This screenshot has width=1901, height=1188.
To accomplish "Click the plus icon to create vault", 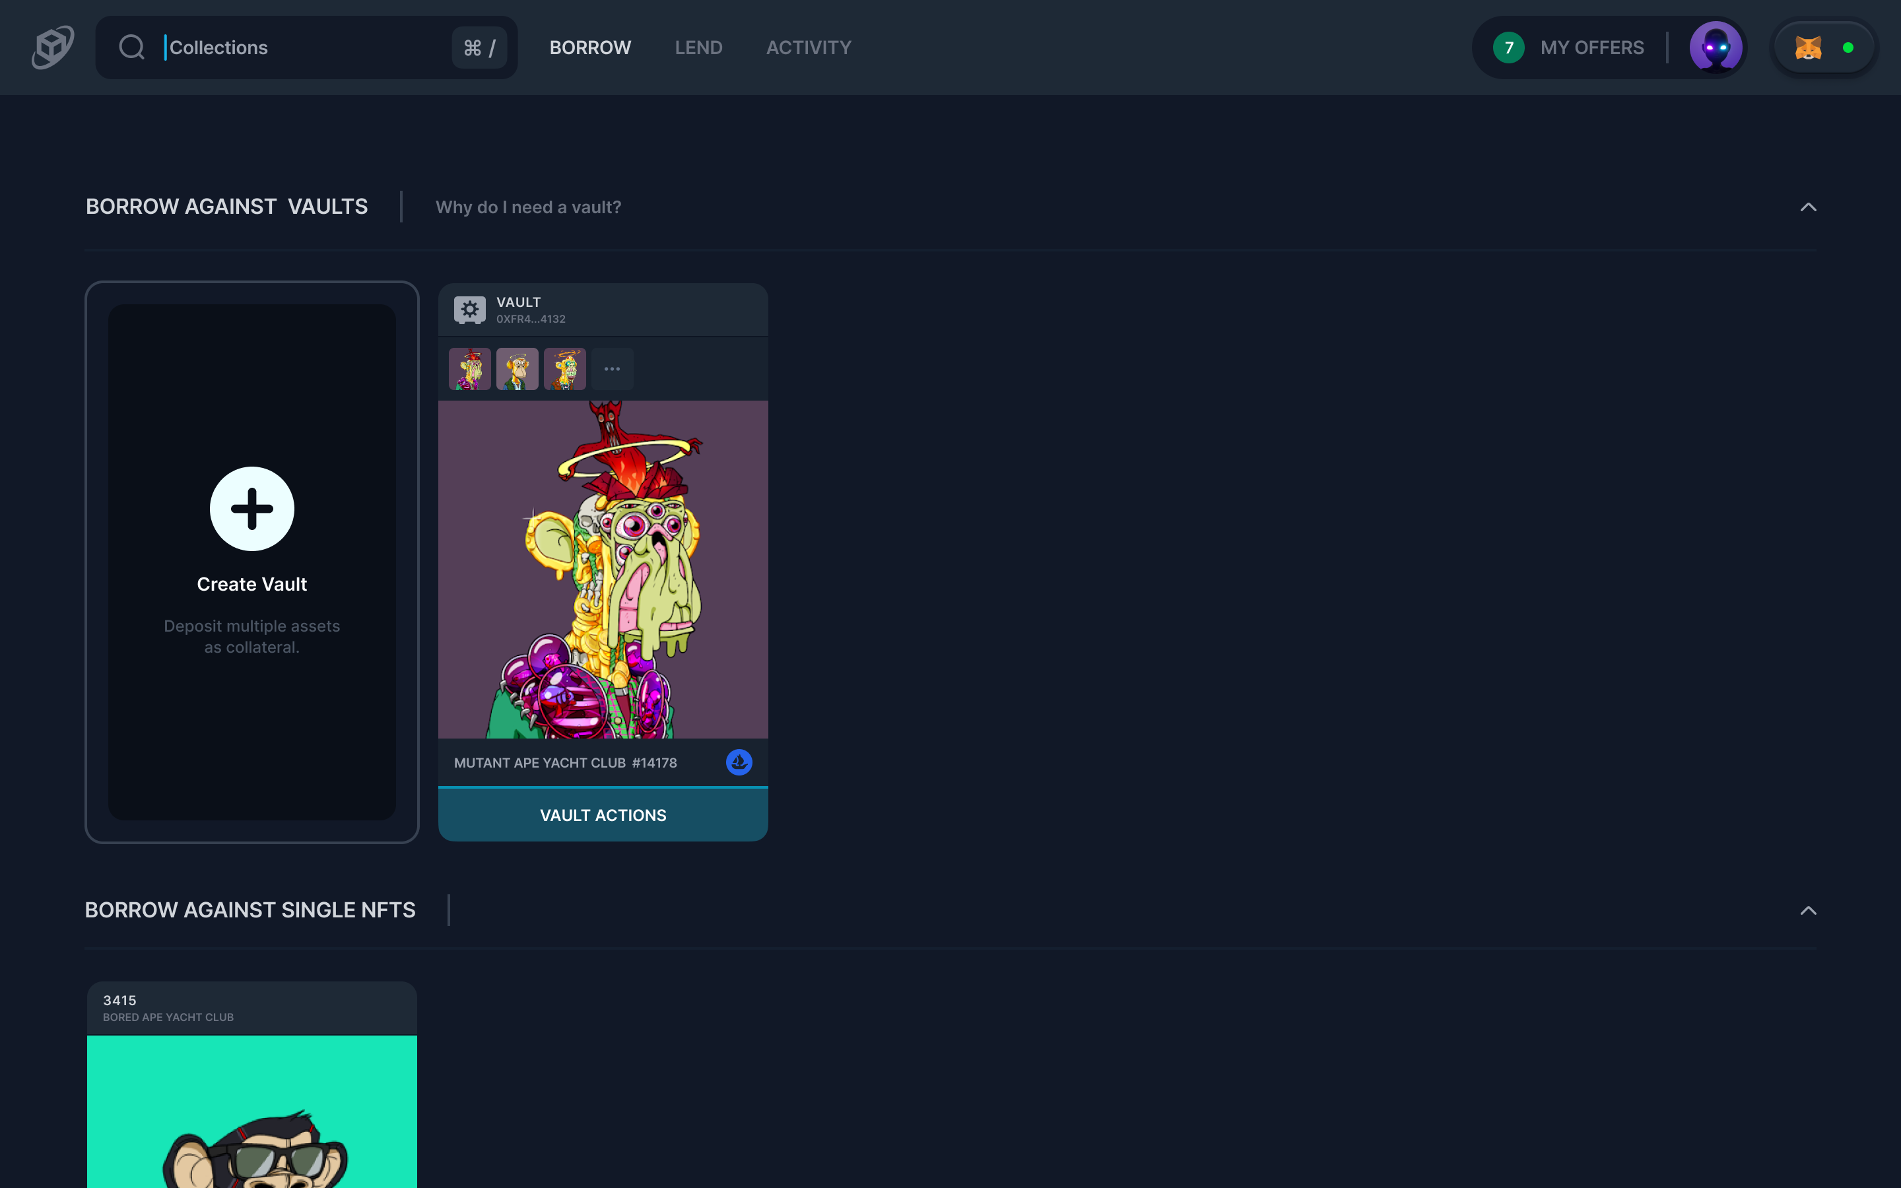I will (x=251, y=509).
